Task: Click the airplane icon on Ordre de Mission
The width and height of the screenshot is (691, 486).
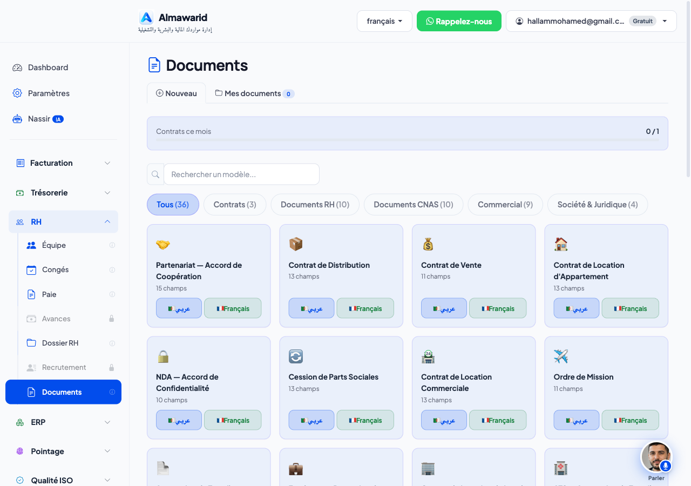Action: click(561, 356)
